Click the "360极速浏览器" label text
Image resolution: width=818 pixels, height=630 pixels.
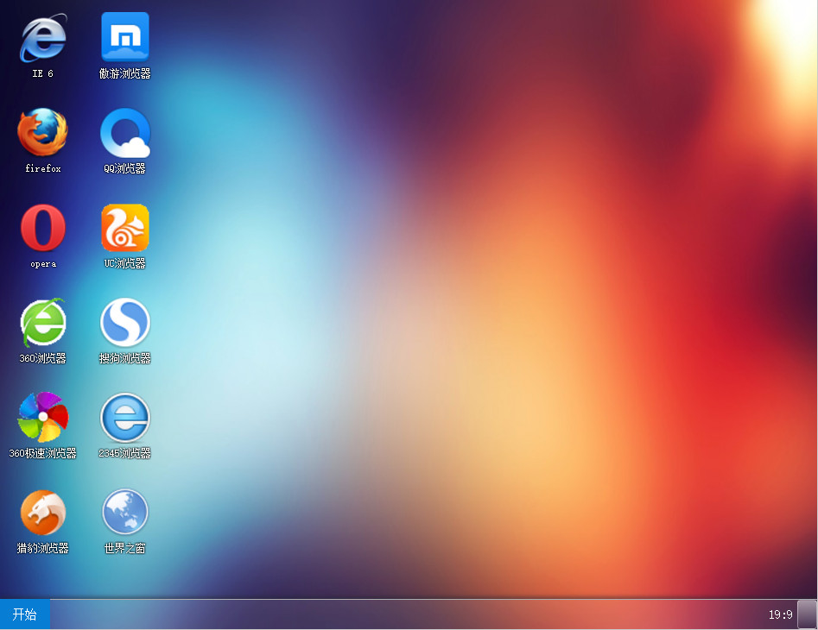tap(43, 453)
